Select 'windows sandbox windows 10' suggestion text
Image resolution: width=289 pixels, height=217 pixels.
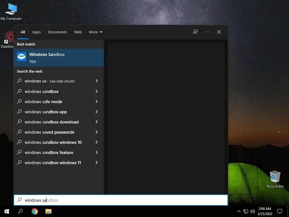53,142
